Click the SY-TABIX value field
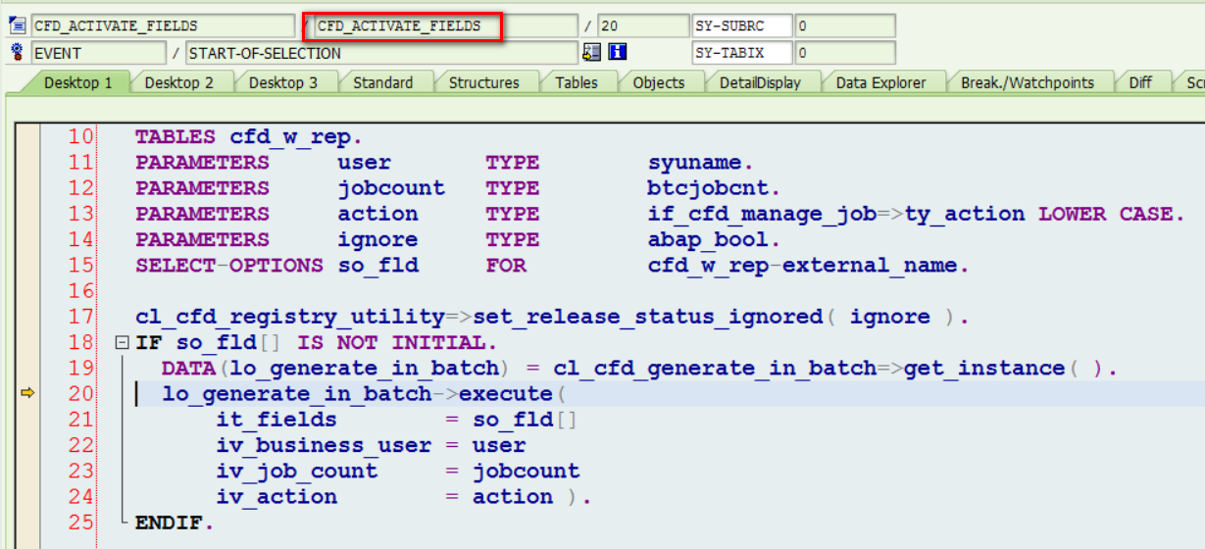This screenshot has height=549, width=1205. coord(844,53)
